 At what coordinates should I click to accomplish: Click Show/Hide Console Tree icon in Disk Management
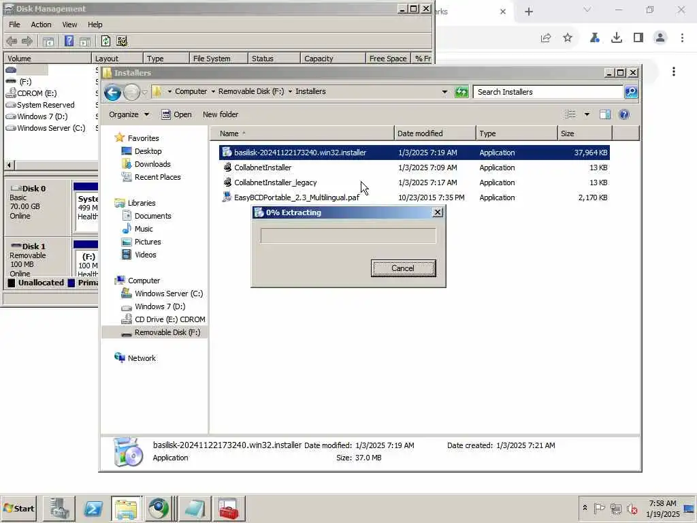point(48,42)
